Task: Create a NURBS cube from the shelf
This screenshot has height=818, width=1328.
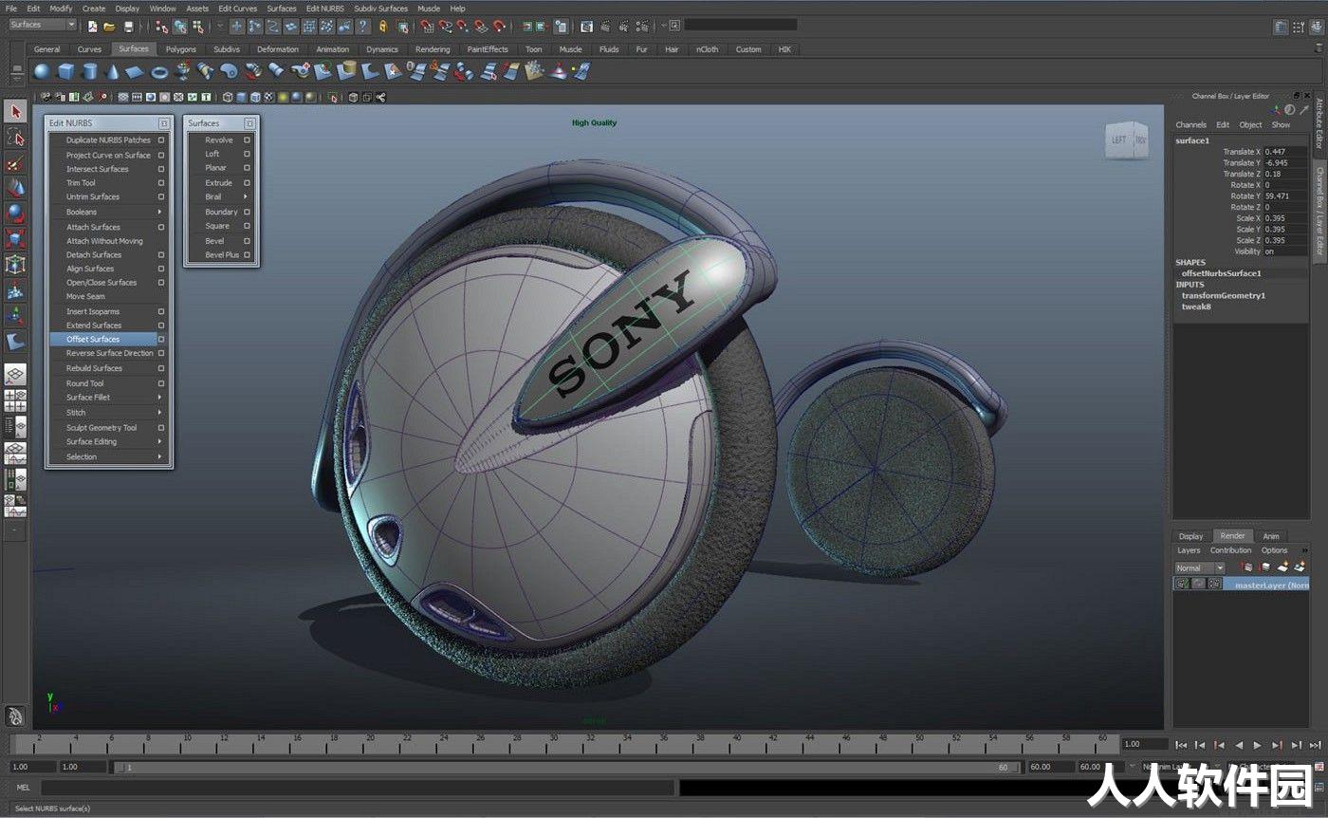Action: [65, 71]
